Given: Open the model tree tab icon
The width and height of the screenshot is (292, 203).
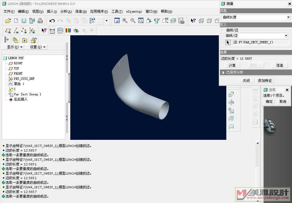Looking at the screenshot, I should click(7, 40).
